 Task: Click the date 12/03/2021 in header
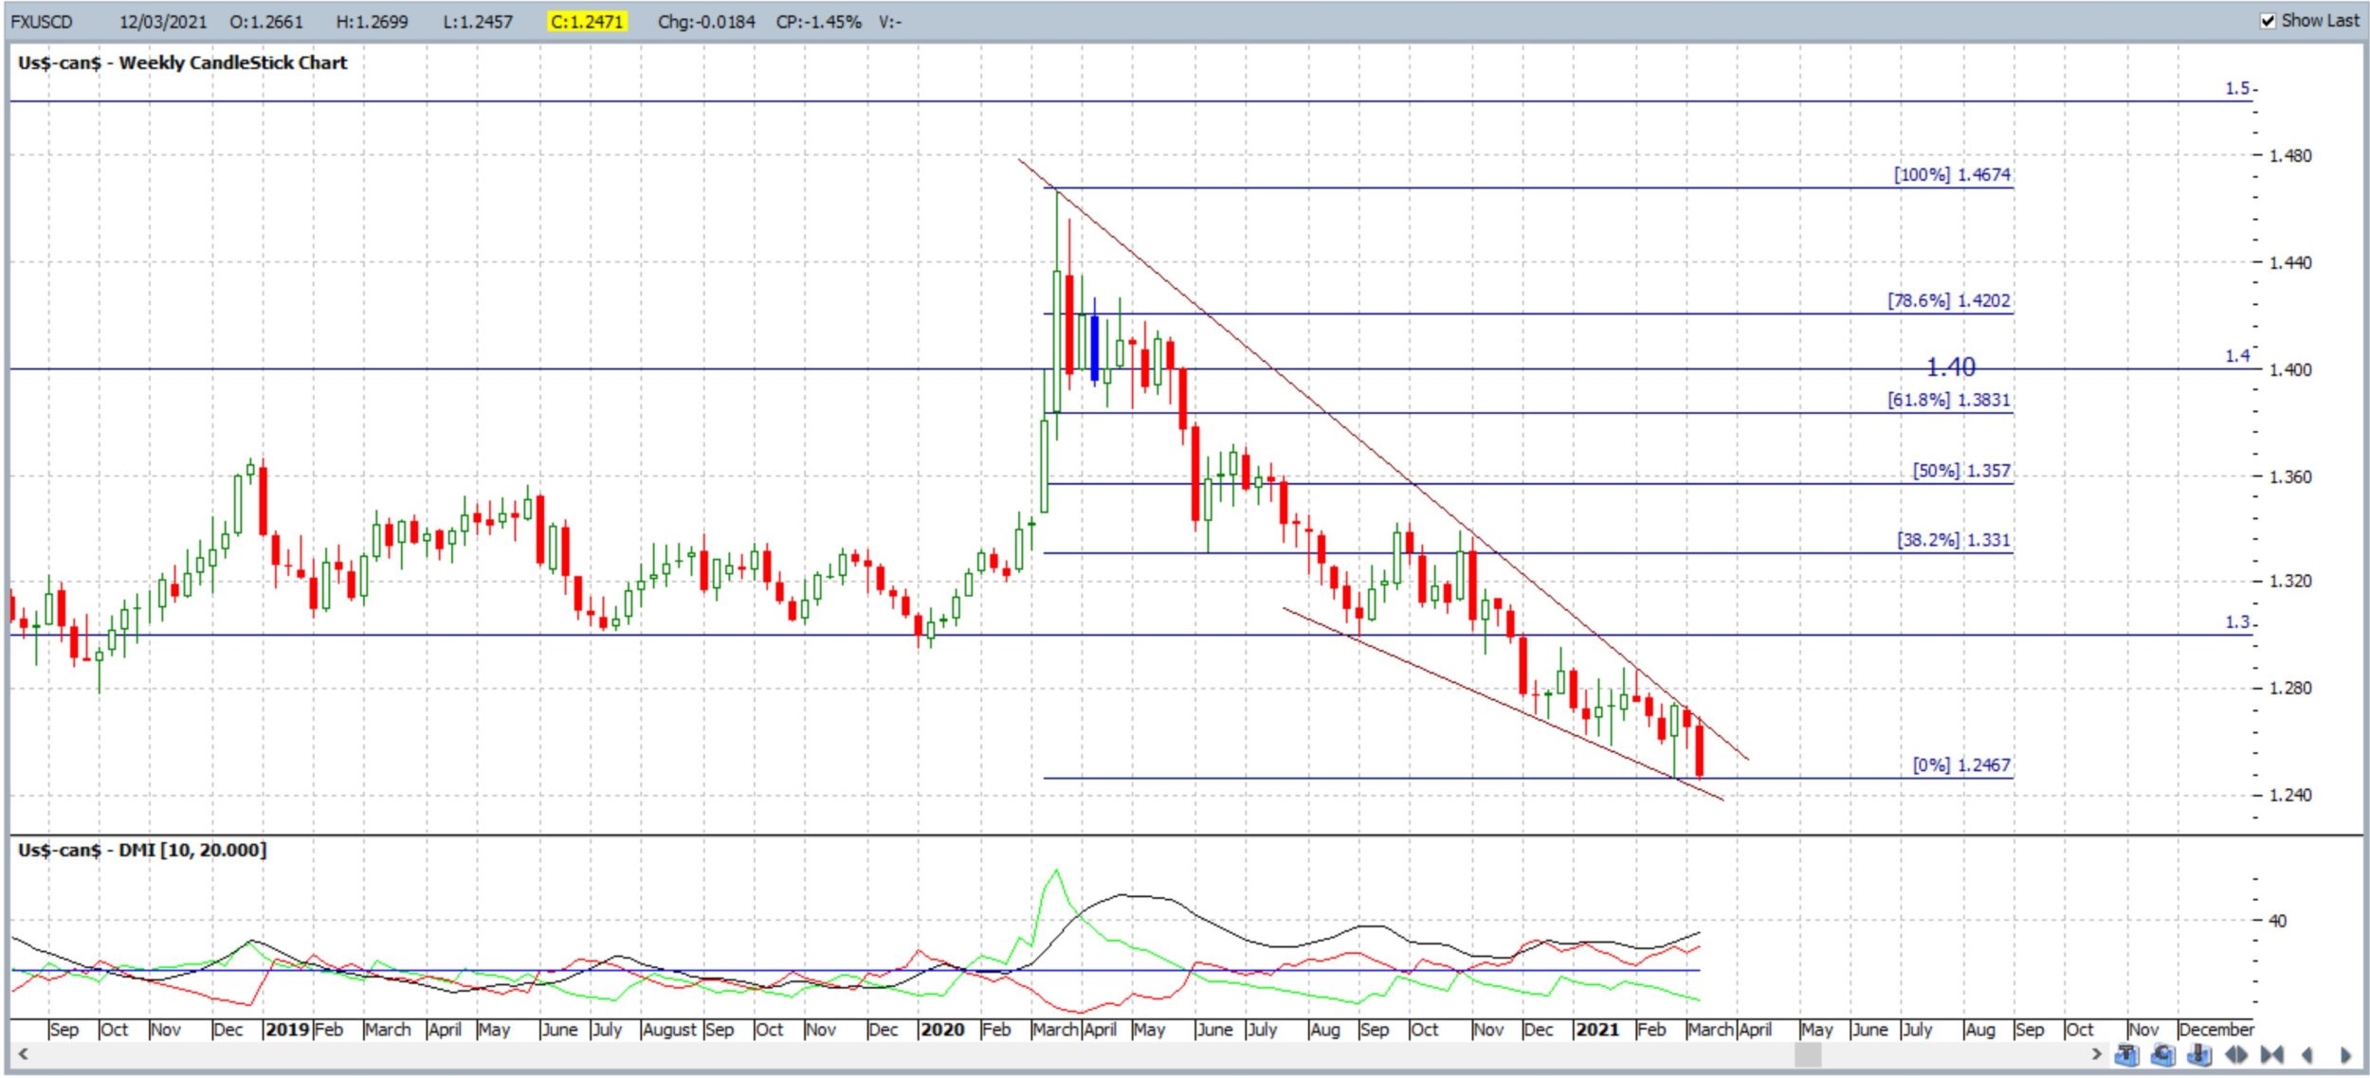(162, 22)
